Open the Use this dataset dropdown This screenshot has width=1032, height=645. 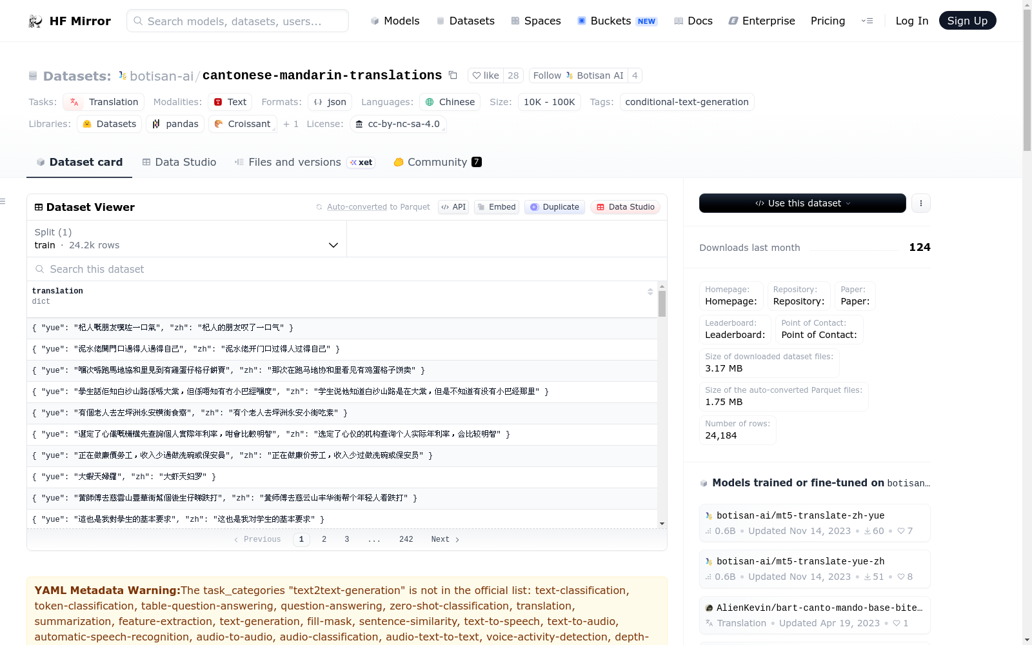point(802,203)
